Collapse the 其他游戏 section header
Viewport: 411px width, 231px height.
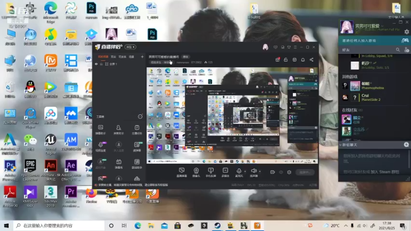click(x=350, y=76)
